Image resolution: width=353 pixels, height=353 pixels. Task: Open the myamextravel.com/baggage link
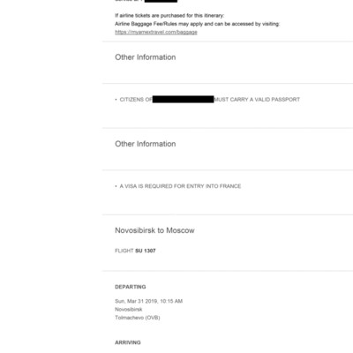[156, 33]
